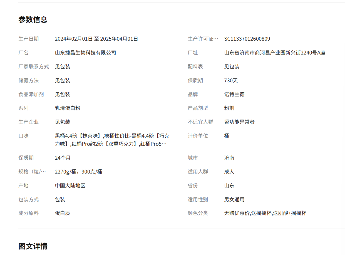Click the 配料表 label
This screenshot has width=345, height=255.
pos(195,67)
